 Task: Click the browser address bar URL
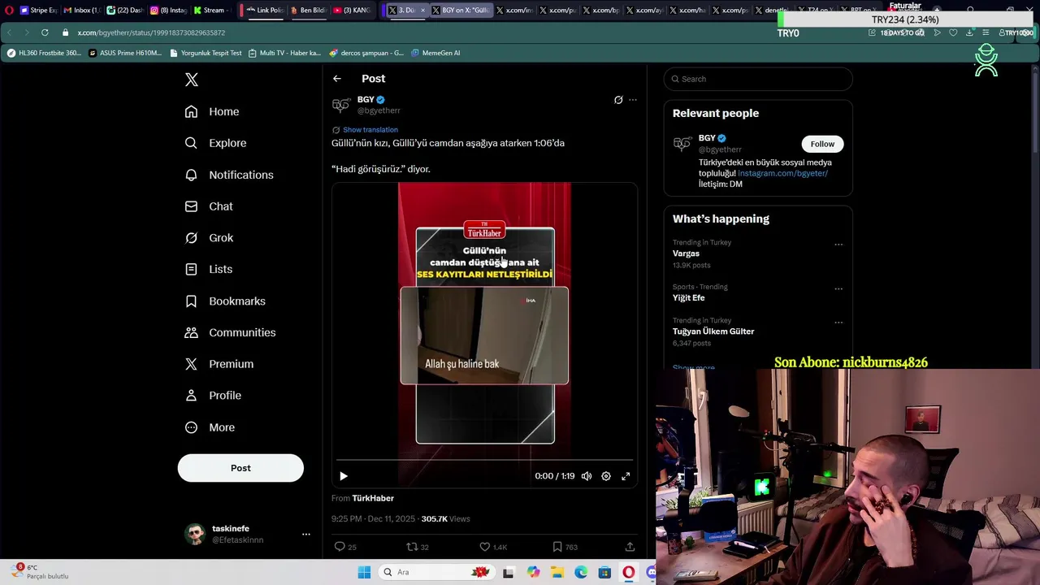coord(151,32)
